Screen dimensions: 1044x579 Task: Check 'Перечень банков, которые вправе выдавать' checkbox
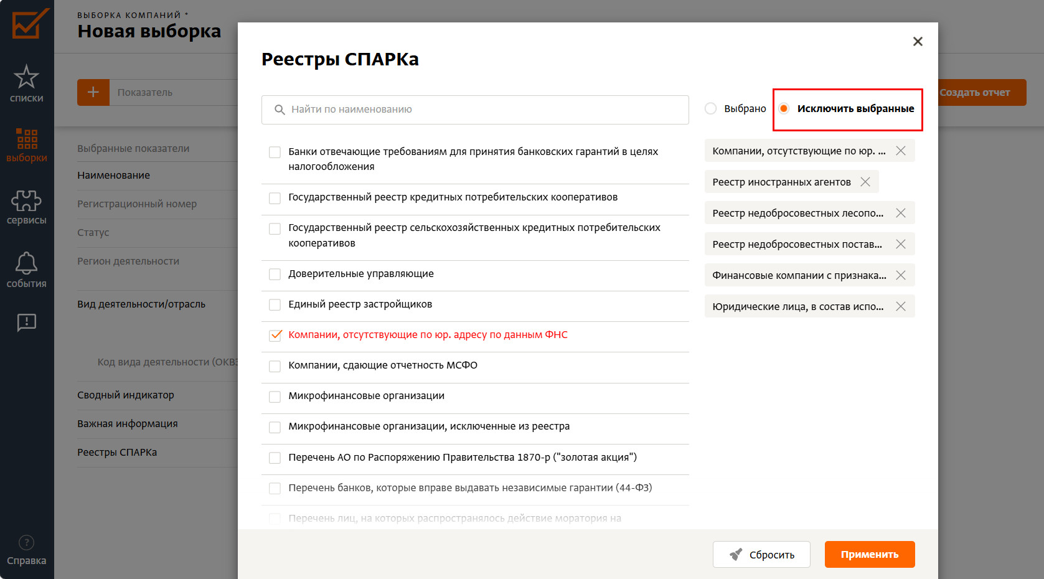point(275,488)
